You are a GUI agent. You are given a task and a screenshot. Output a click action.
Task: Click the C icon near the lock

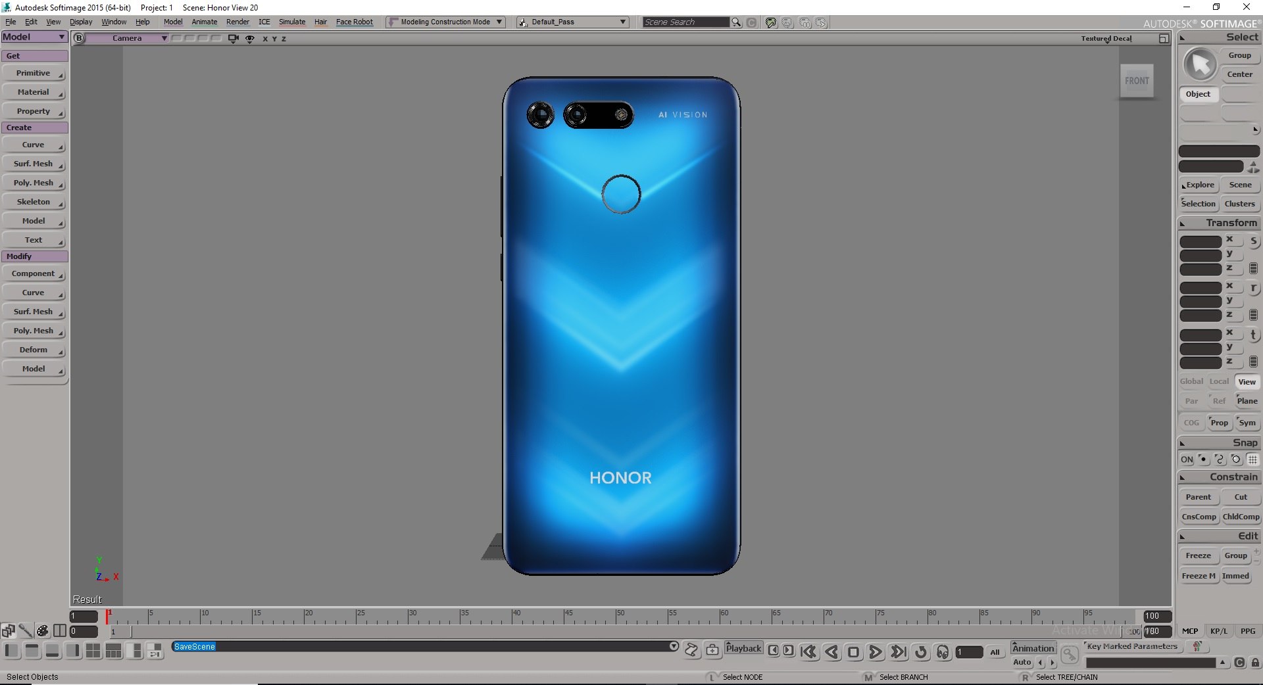(1239, 663)
